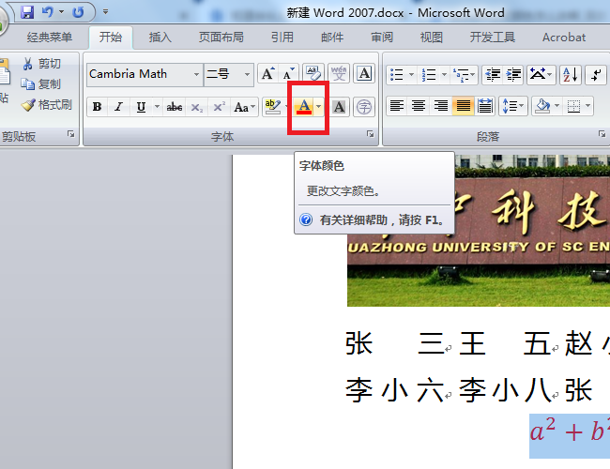This screenshot has width=610, height=469.
Task: Align text left
Action: 397,106
